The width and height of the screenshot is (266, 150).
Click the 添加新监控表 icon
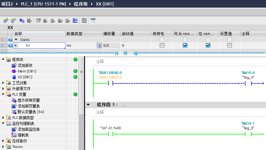(x=14, y=129)
